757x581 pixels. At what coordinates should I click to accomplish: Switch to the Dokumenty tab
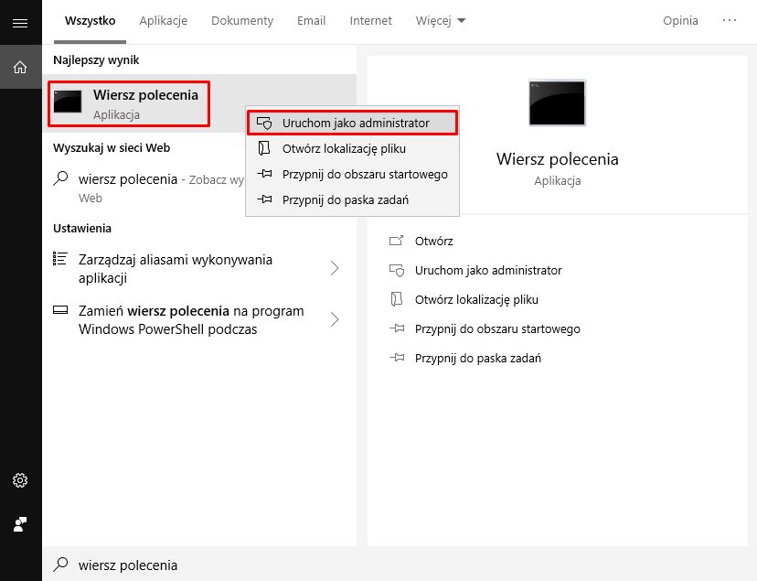[242, 21]
